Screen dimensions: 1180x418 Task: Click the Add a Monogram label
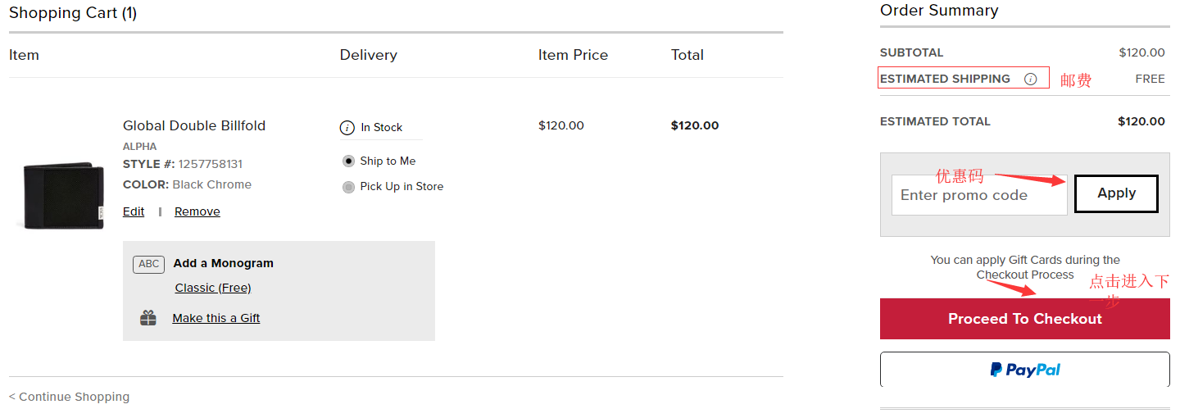point(224,263)
